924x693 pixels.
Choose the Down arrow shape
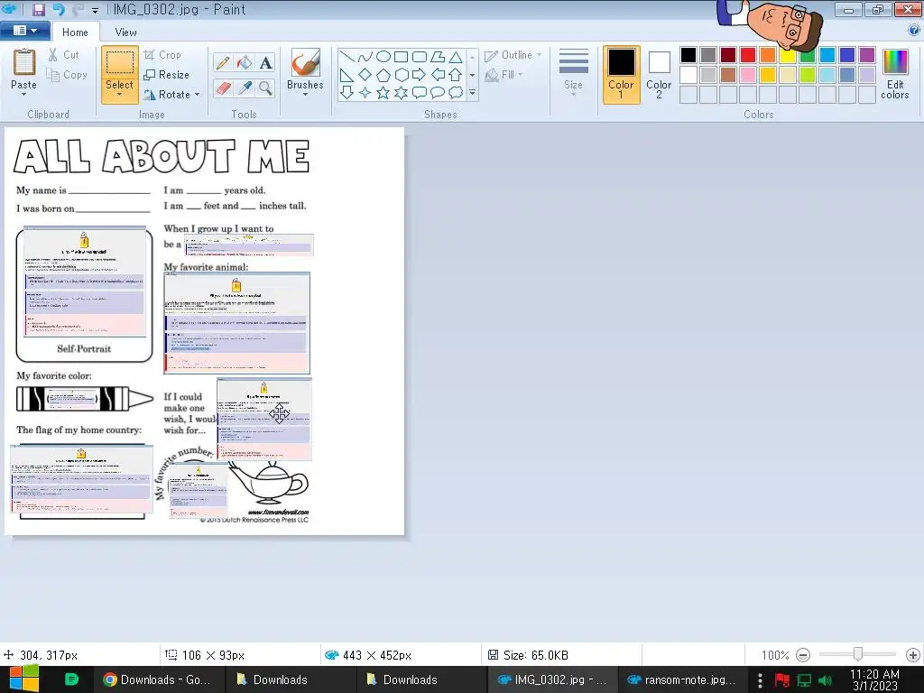347,93
